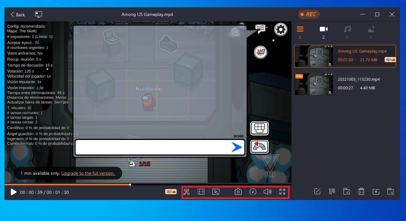Click the "1 min available only." notice text
Screen dimensions: 406x221
click(x=40, y=173)
